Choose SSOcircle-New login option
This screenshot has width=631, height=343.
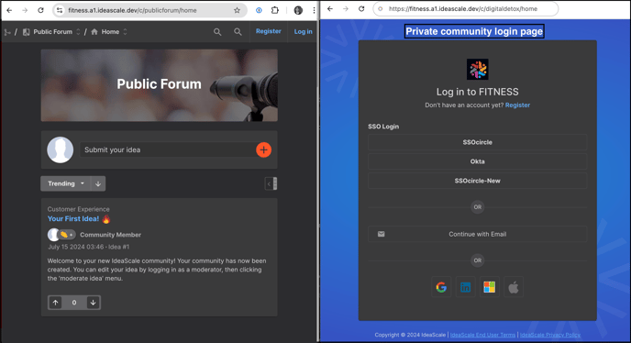pos(478,181)
